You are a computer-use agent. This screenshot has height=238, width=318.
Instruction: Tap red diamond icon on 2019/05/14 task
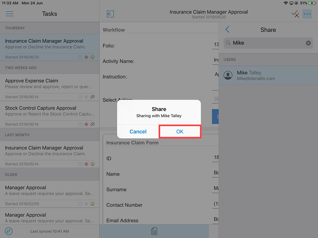coord(86,164)
